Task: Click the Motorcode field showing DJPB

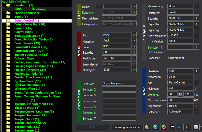Action: (x=180, y=77)
